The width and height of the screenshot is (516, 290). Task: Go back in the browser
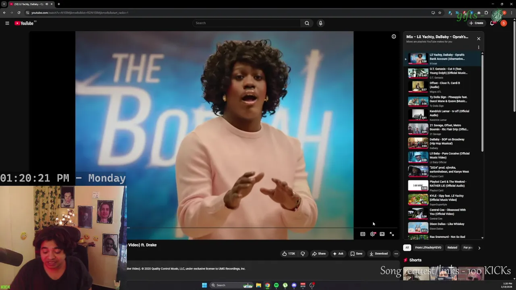click(x=4, y=12)
